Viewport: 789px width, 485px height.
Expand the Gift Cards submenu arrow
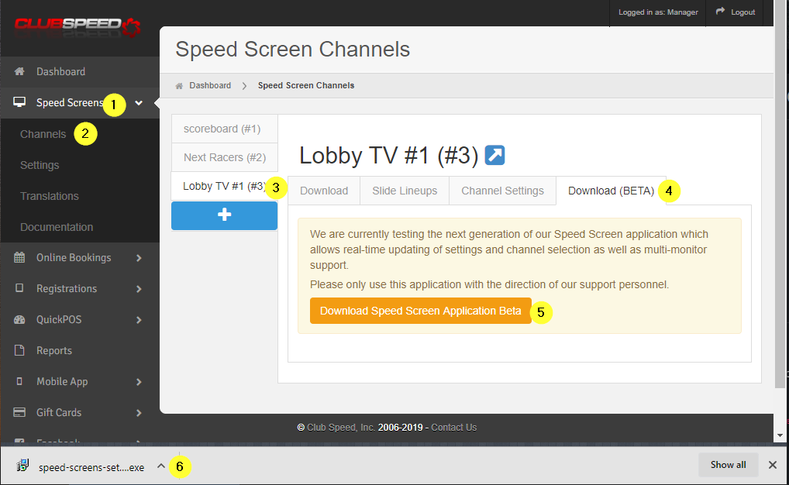coord(139,413)
